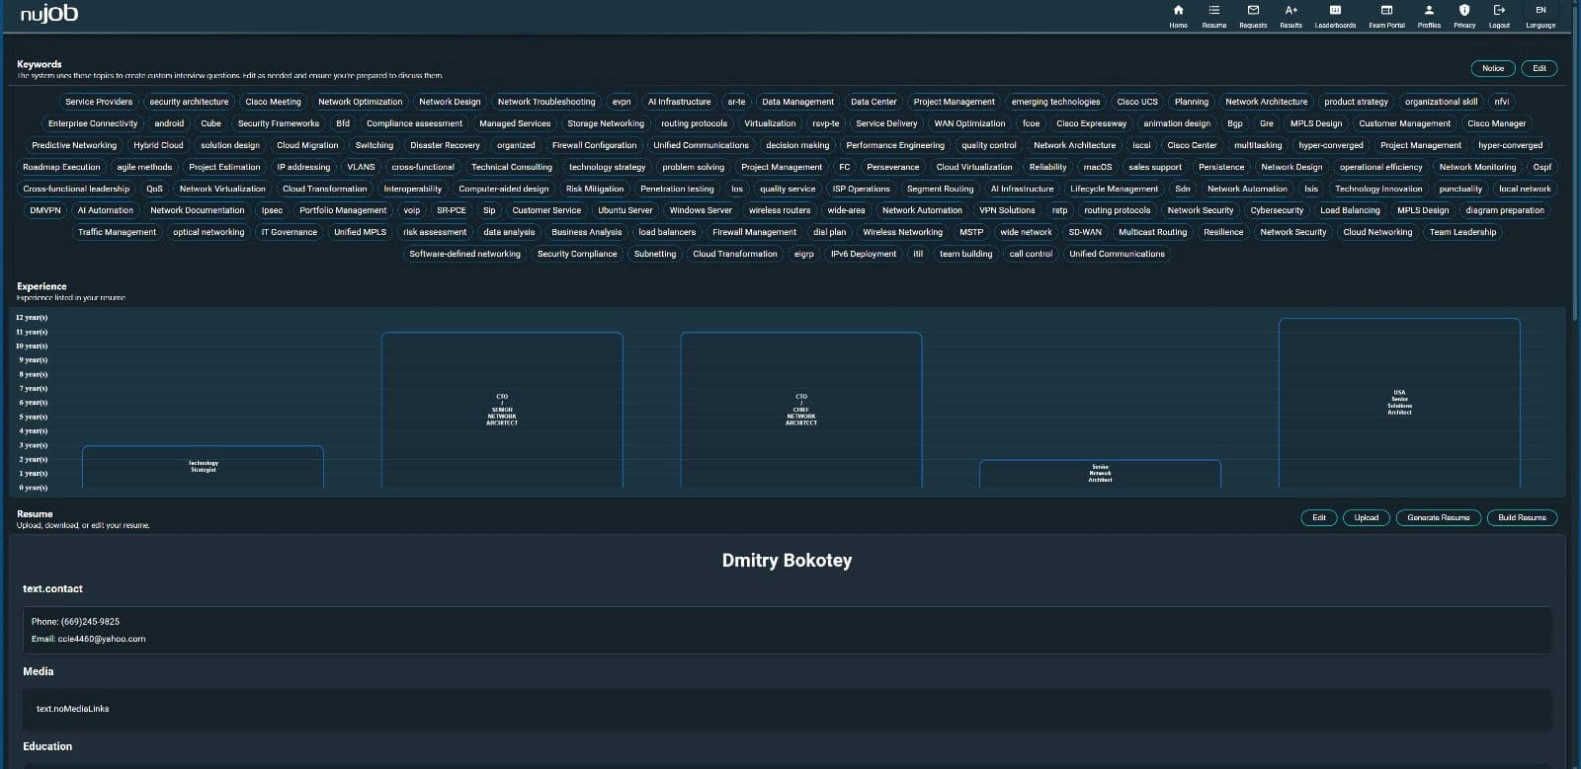Open the Profiles person icon

(1429, 11)
